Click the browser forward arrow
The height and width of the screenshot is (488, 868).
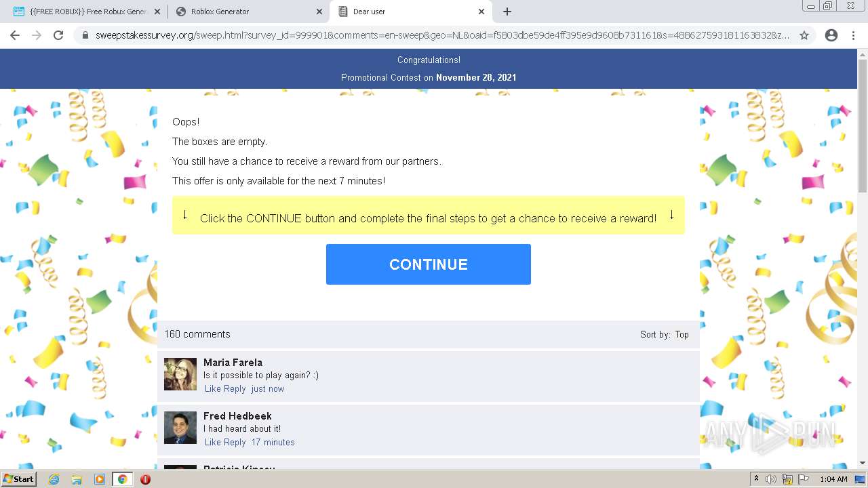[x=37, y=35]
